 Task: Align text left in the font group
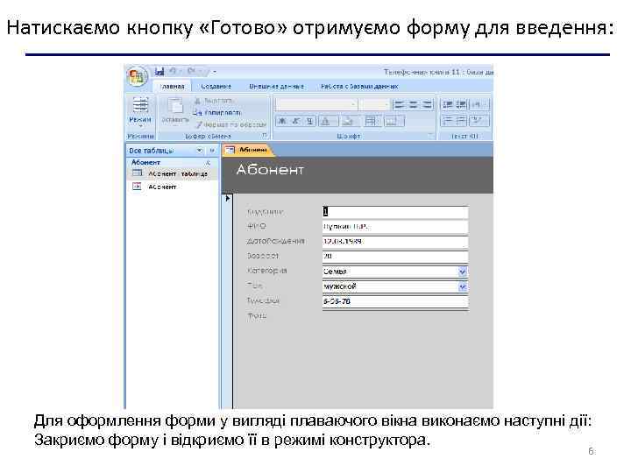click(399, 105)
